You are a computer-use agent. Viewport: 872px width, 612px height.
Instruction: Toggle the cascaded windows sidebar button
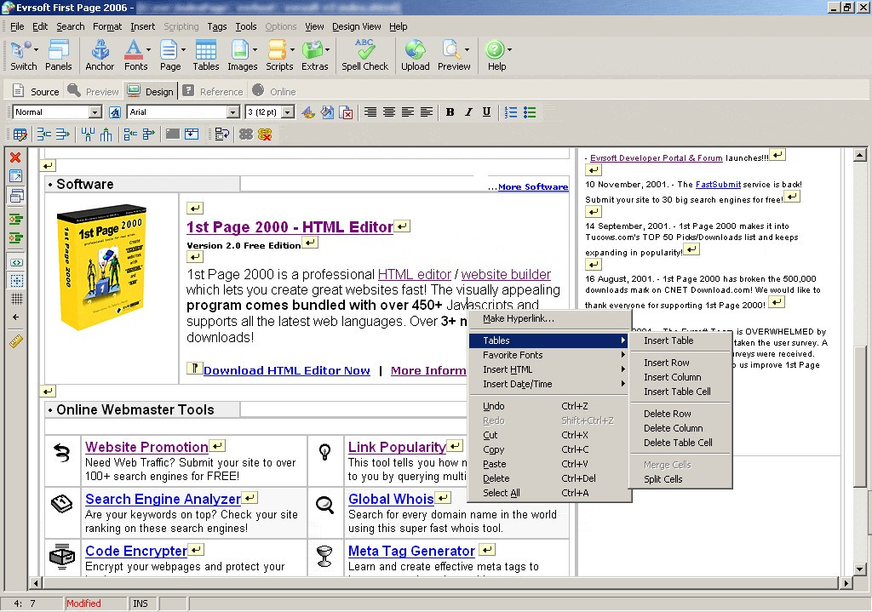16,196
